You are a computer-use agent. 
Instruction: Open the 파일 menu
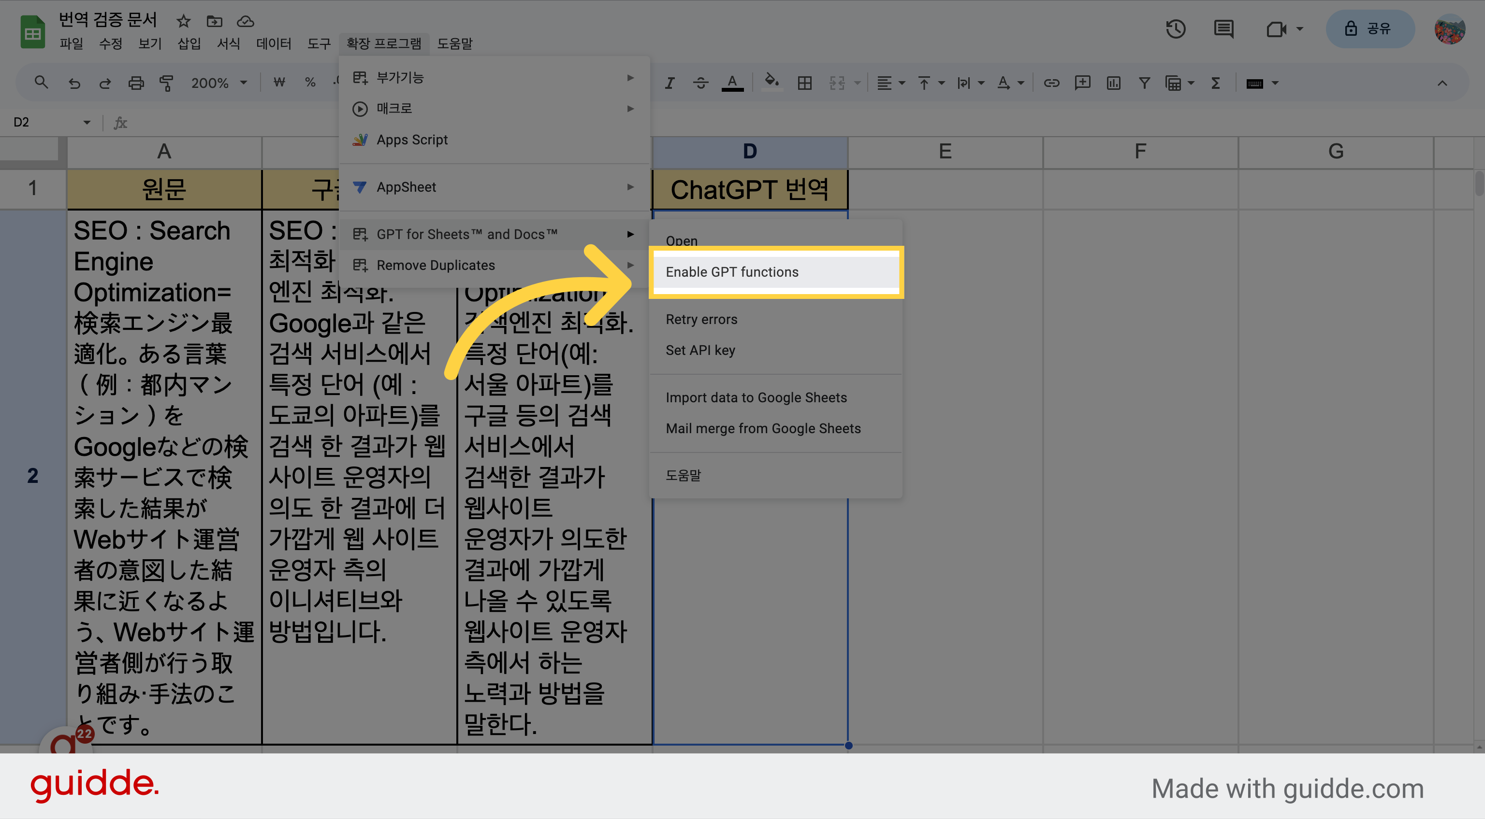point(72,43)
